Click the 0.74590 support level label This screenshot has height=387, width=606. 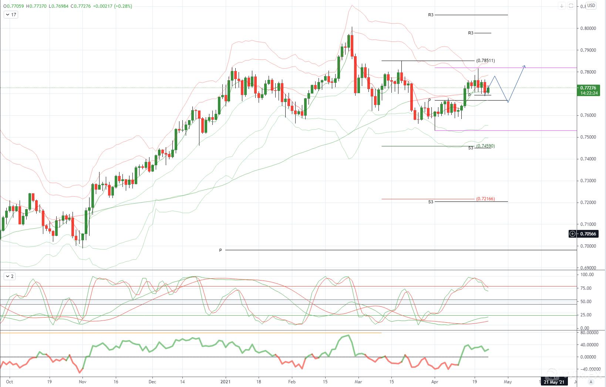[485, 146]
